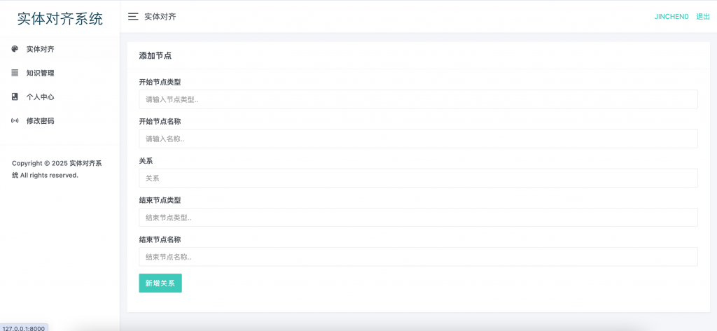Click the 实体对齐 breadcrumb text in header
Screen dimensions: 717x331
click(x=160, y=17)
